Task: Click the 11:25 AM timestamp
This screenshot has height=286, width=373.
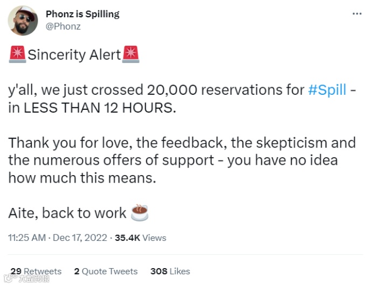Action: [x=27, y=238]
